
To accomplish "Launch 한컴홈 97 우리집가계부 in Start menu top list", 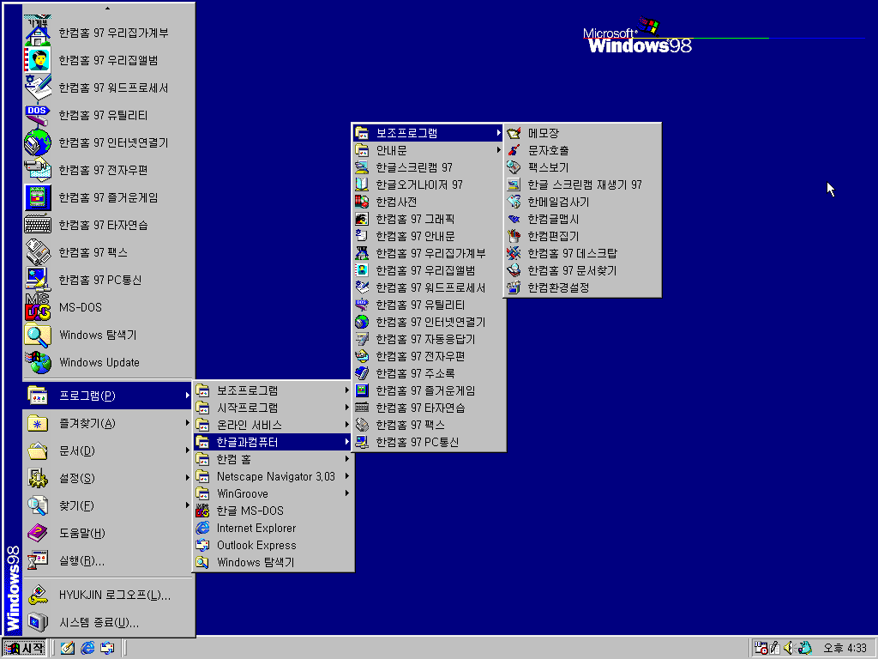I will (x=109, y=33).
